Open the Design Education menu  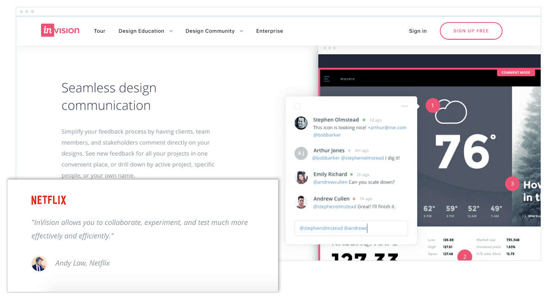point(141,31)
